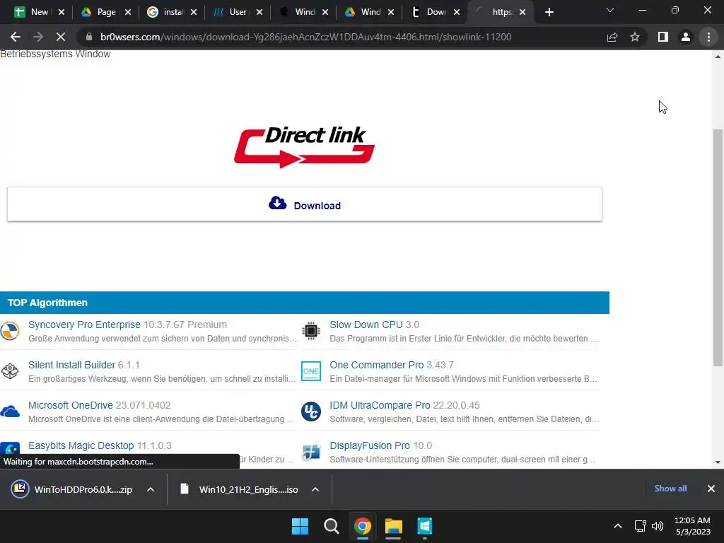Viewport: 724px width, 543px height.
Task: Close the 'Down' tab
Action: point(457,12)
